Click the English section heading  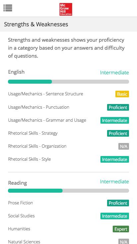point(16,72)
